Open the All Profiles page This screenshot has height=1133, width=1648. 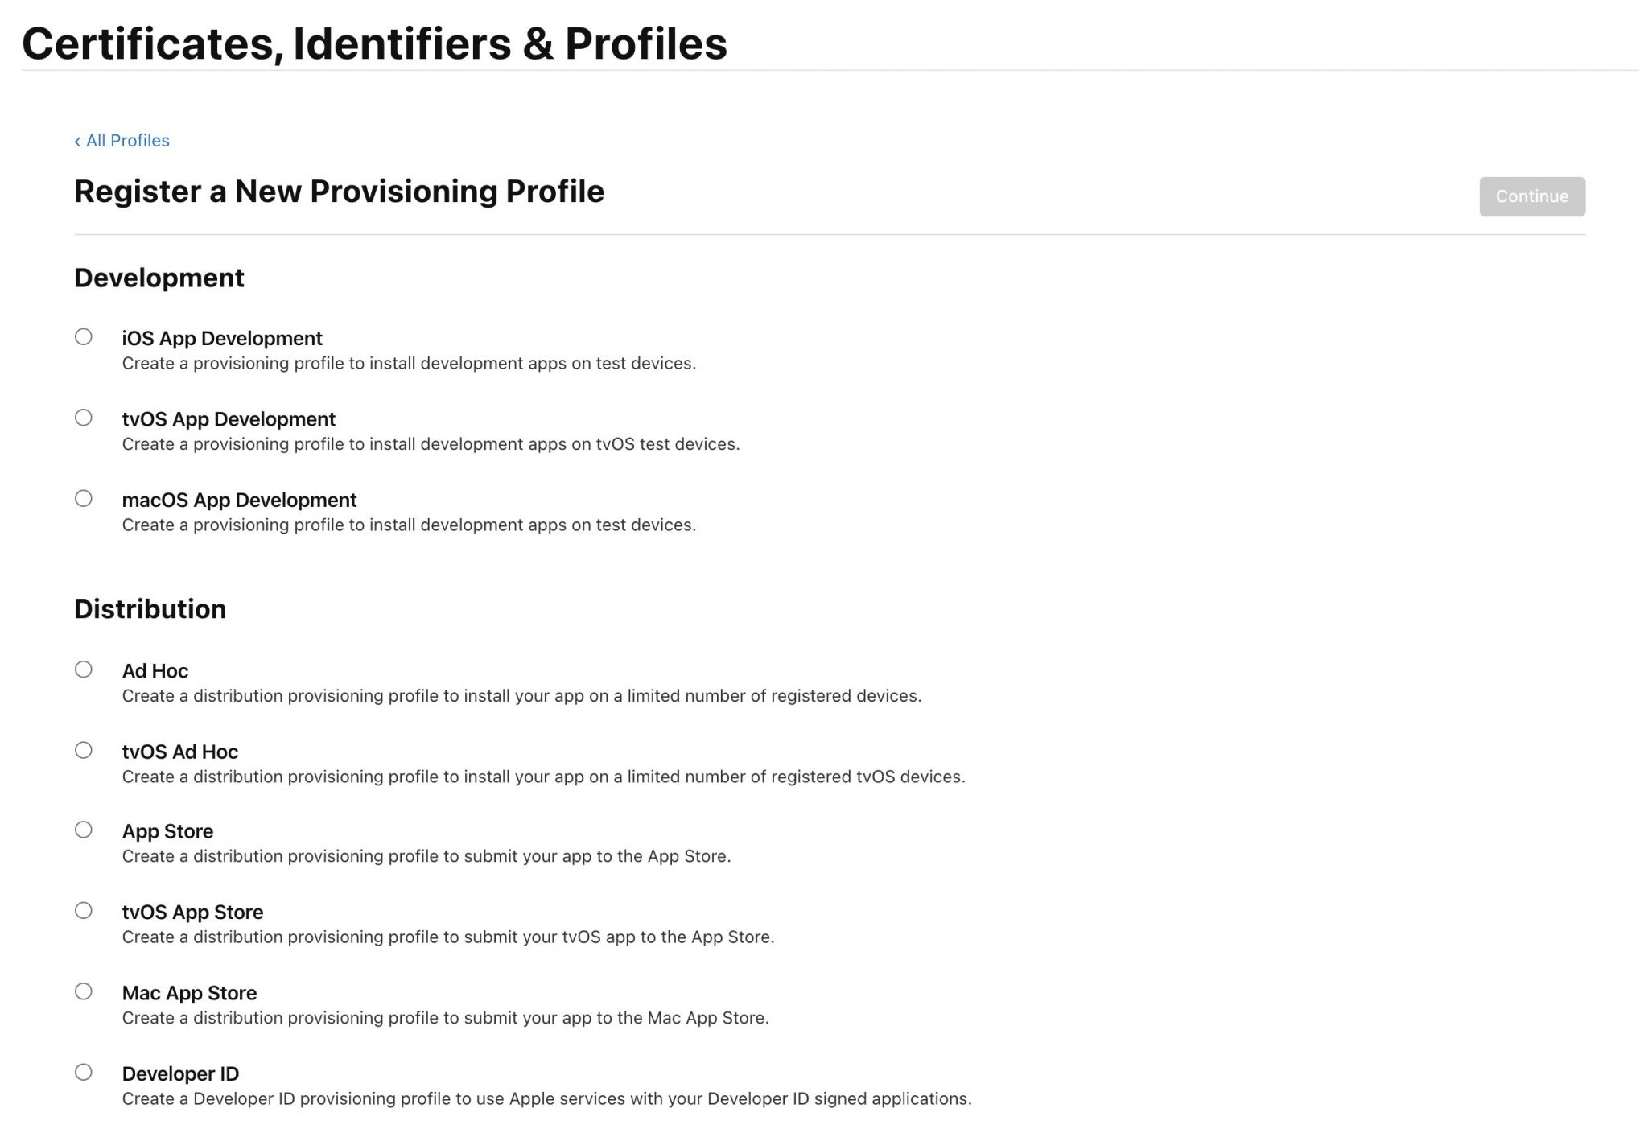[126, 140]
